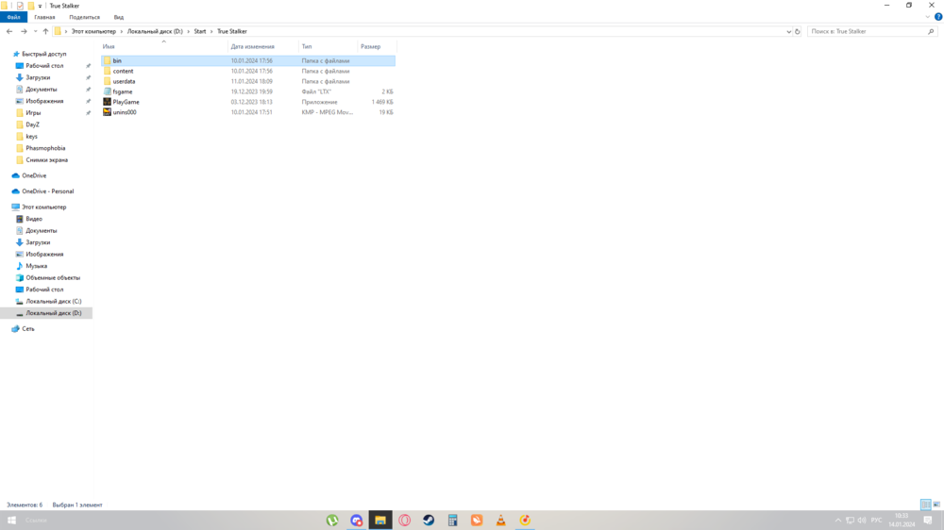Open uTorrent from the taskbar
944x530 pixels.
click(332, 521)
